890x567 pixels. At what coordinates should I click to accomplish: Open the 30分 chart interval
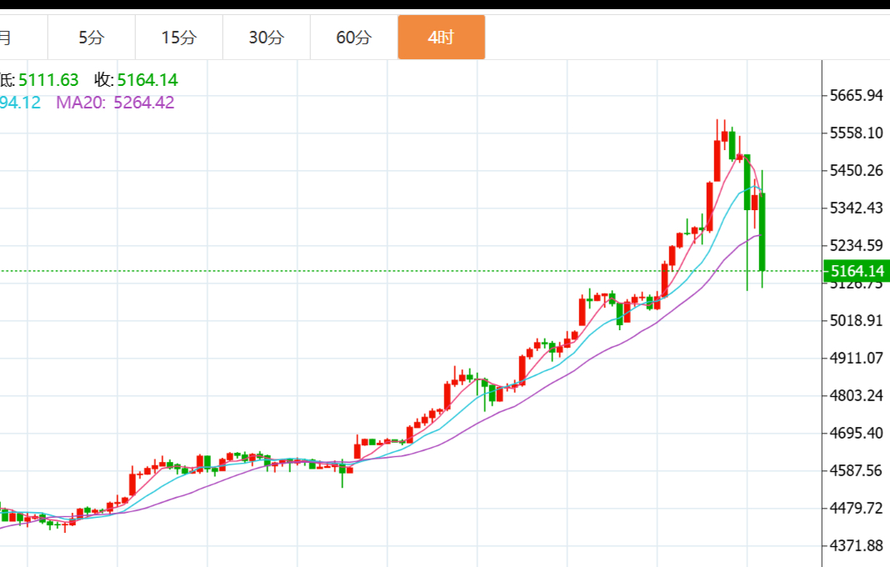click(267, 38)
